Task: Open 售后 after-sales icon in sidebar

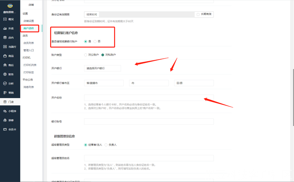Action: pyautogui.click(x=5, y=65)
